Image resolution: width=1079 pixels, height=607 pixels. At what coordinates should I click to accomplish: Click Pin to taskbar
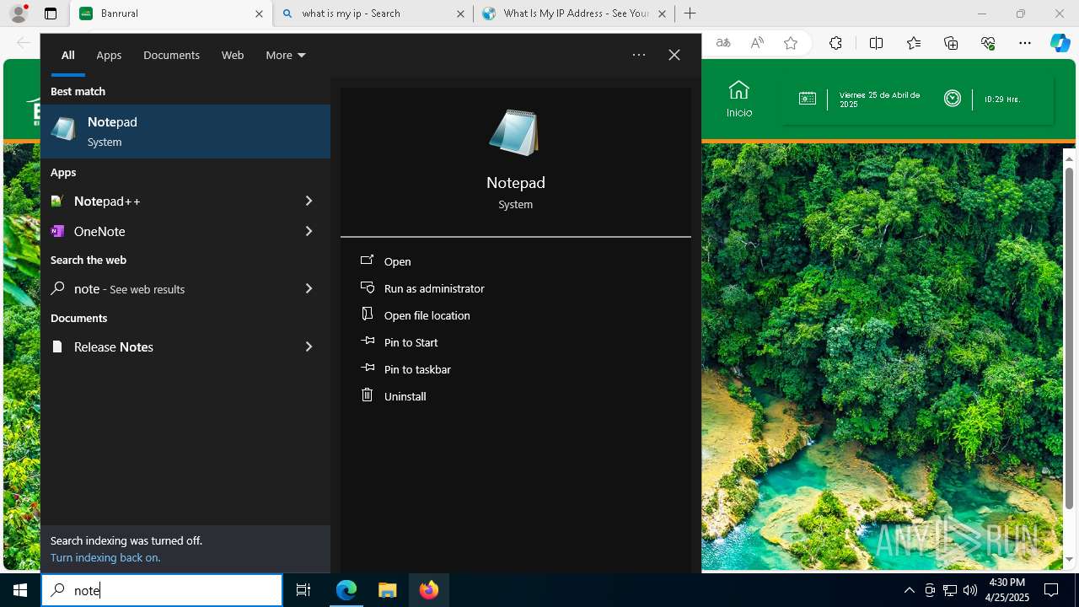pos(417,369)
